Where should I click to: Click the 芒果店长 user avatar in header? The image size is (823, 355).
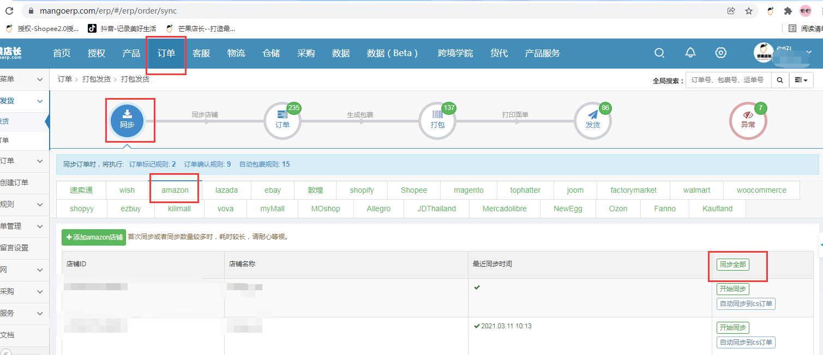pos(764,53)
